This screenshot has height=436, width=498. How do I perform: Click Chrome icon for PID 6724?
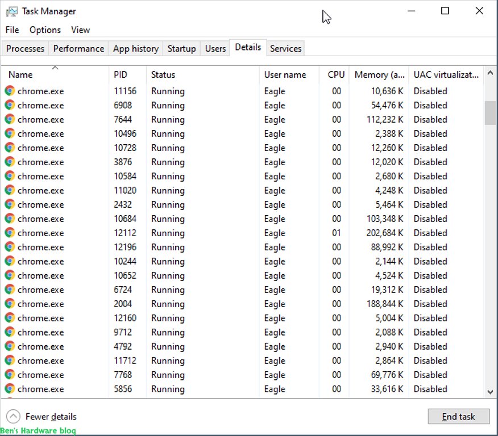coord(10,290)
